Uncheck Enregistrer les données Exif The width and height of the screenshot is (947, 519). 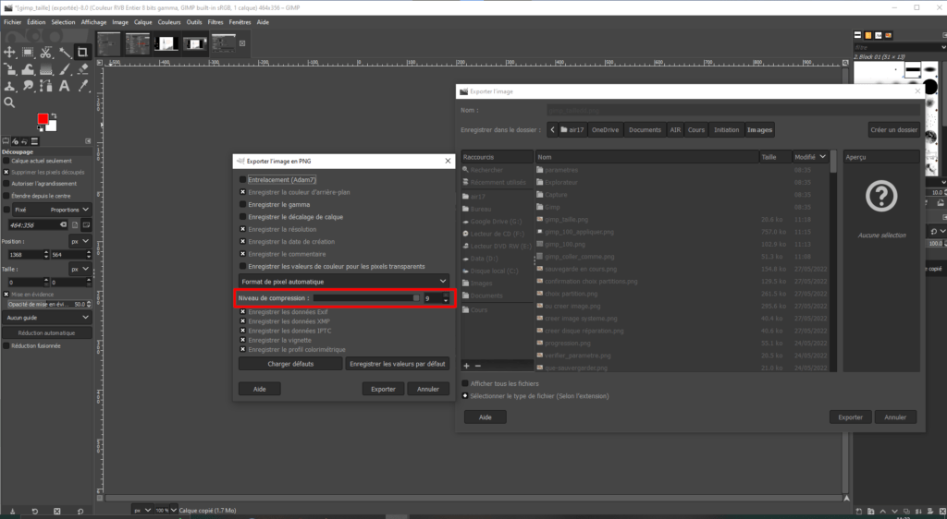(x=243, y=312)
